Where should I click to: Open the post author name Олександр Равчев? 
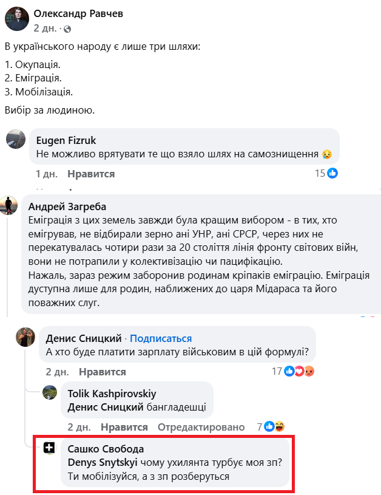tap(79, 13)
